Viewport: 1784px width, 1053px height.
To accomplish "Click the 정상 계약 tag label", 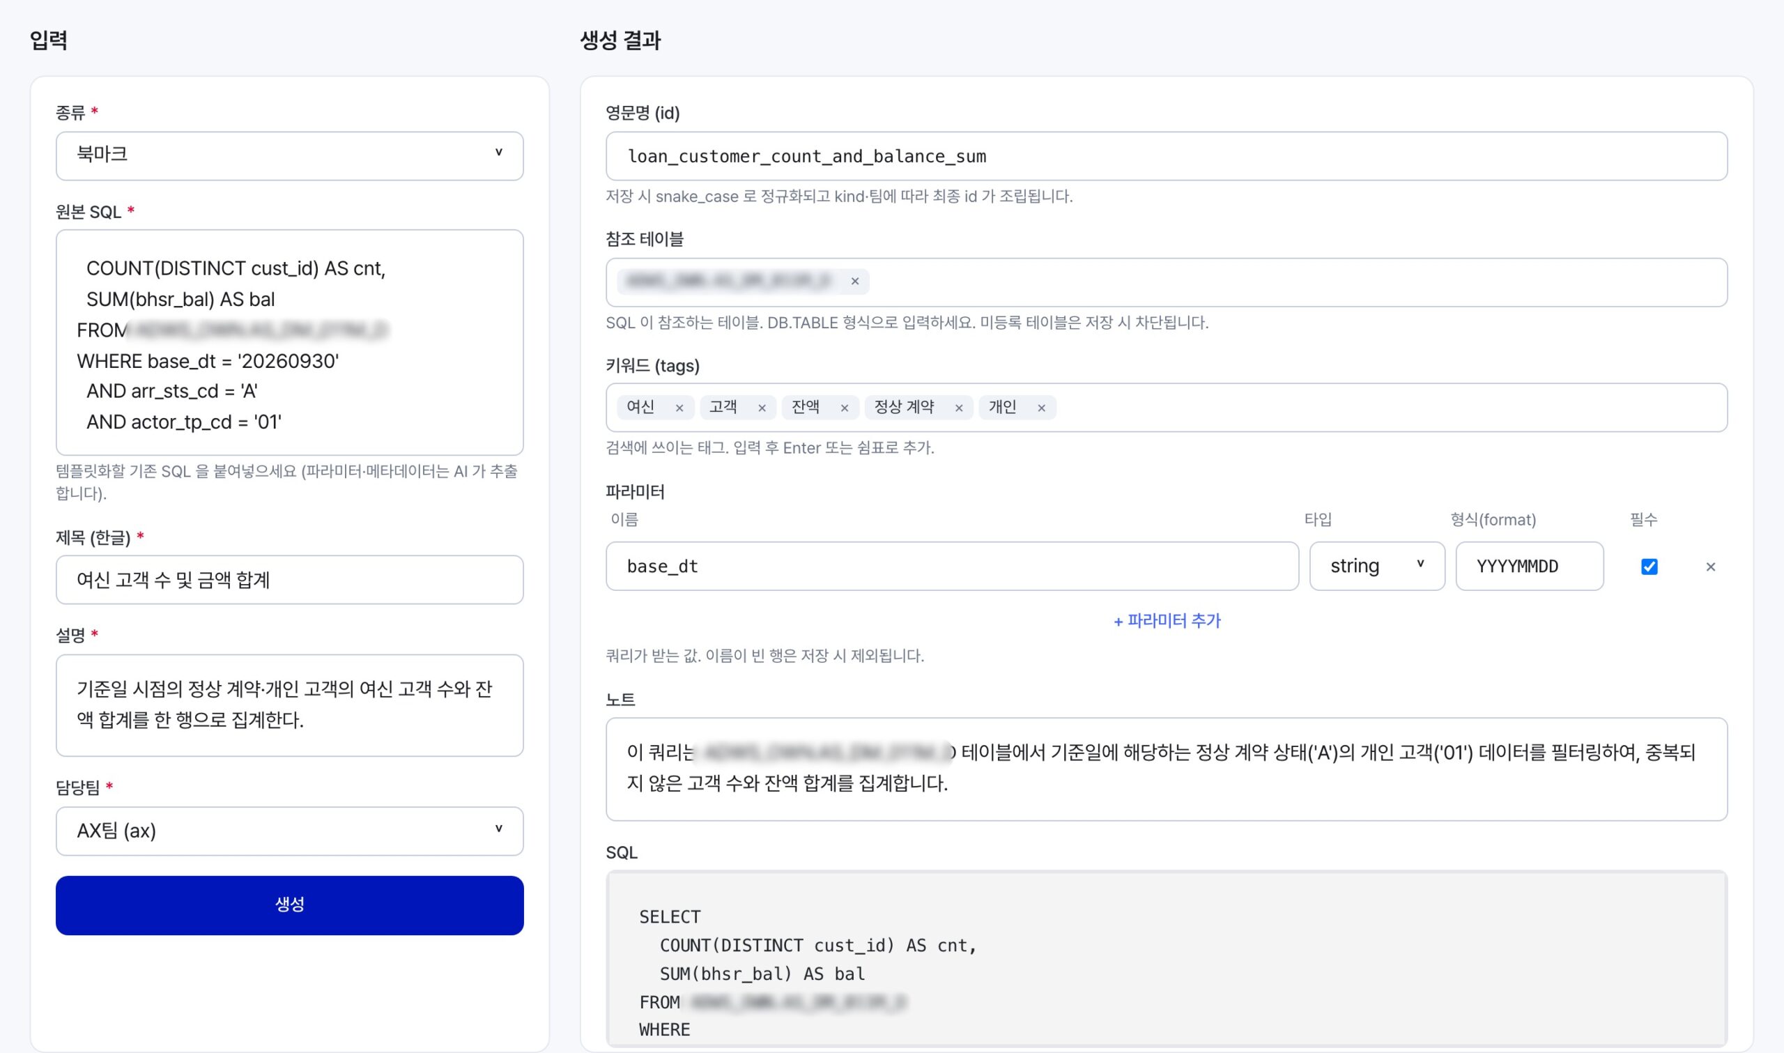I will pyautogui.click(x=904, y=407).
